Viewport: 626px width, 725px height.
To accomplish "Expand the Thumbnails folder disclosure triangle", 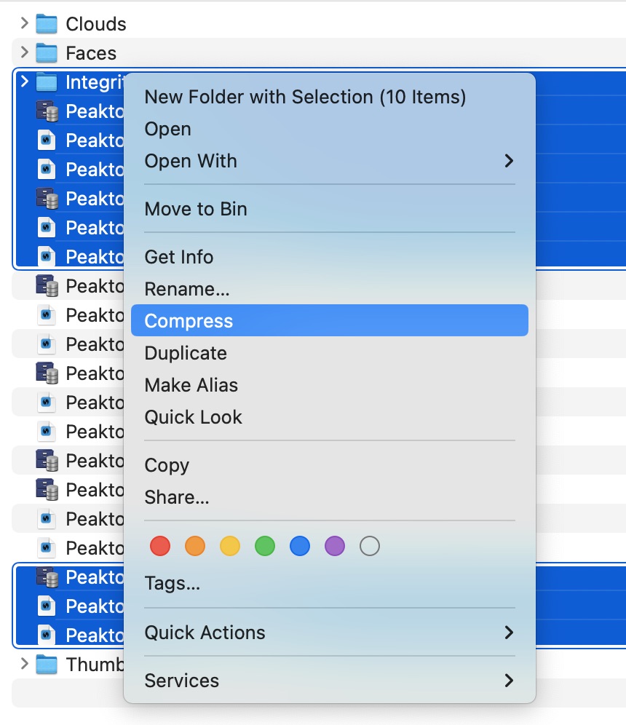I will point(24,664).
